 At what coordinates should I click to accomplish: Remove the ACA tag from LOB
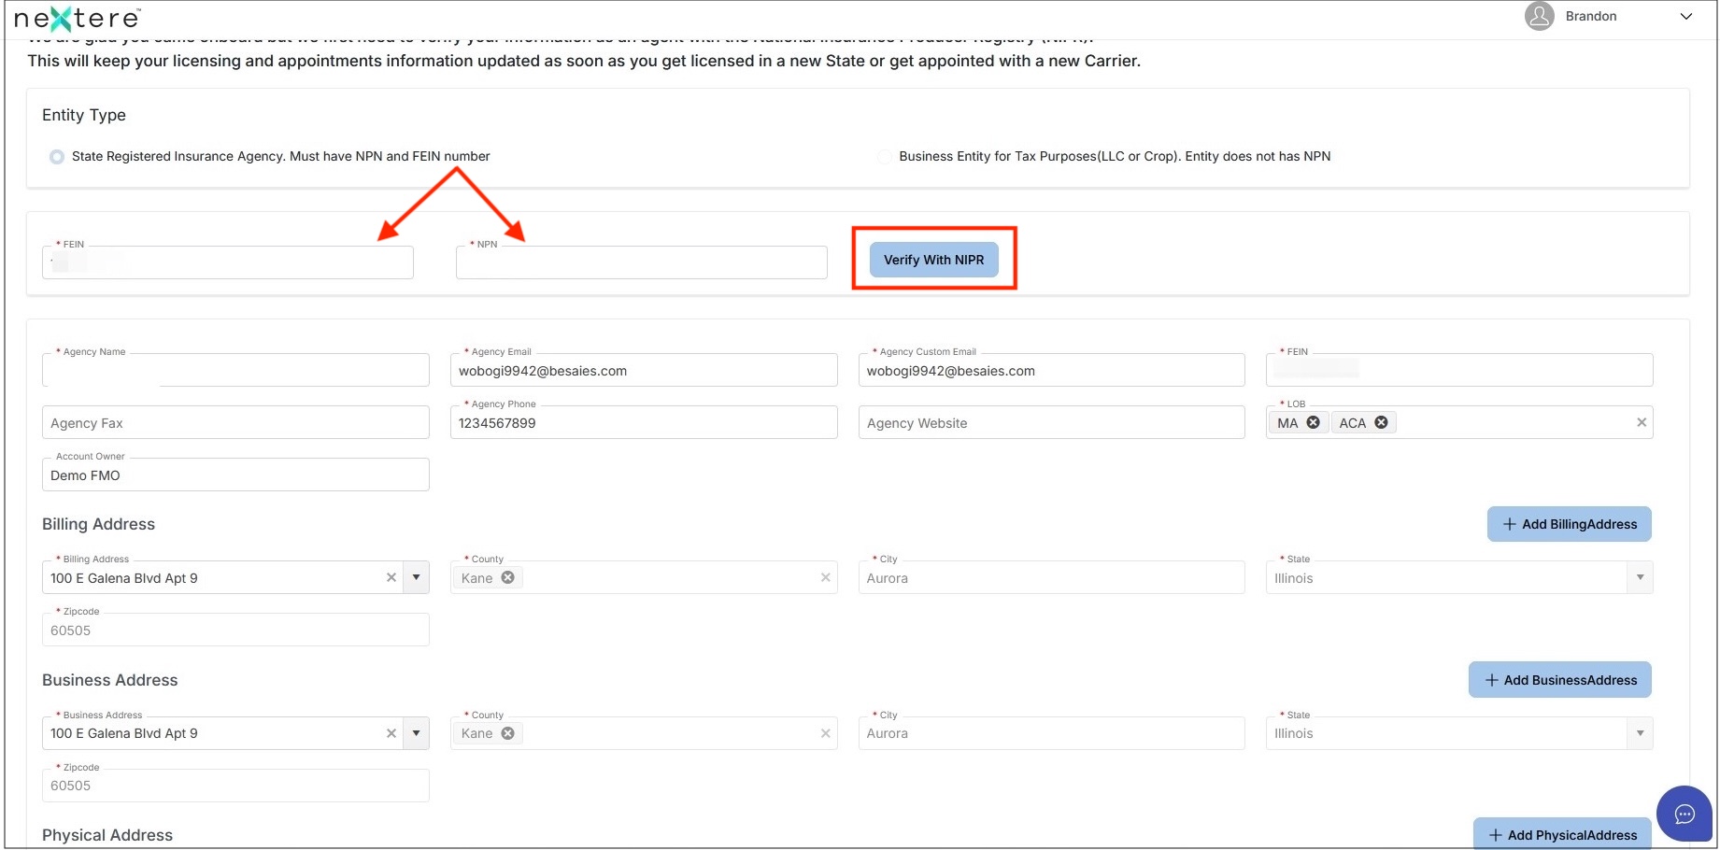1381,422
